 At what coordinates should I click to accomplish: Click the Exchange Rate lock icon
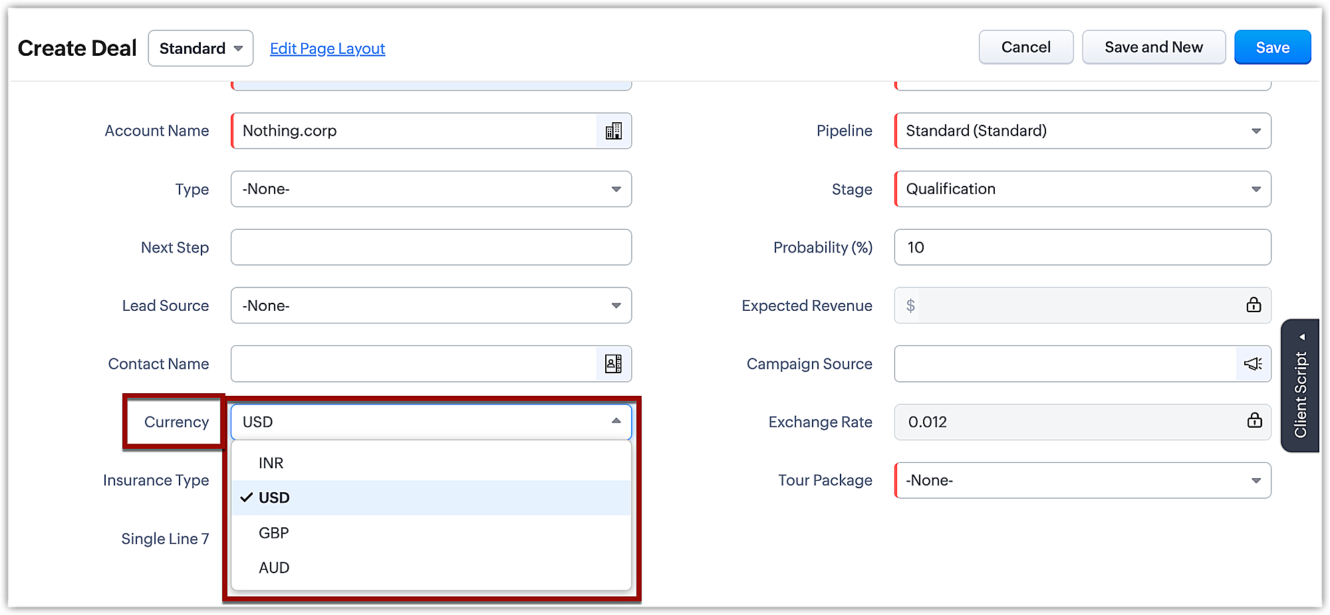click(x=1254, y=421)
